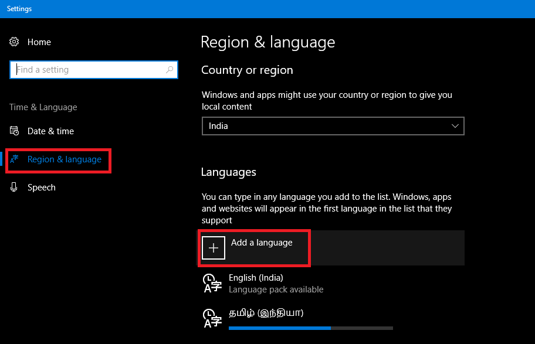Click the Add a language label
This screenshot has width=535, height=344.
point(262,243)
